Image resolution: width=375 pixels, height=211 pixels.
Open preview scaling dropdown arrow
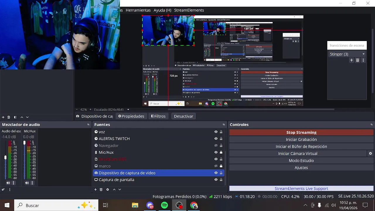point(128,110)
